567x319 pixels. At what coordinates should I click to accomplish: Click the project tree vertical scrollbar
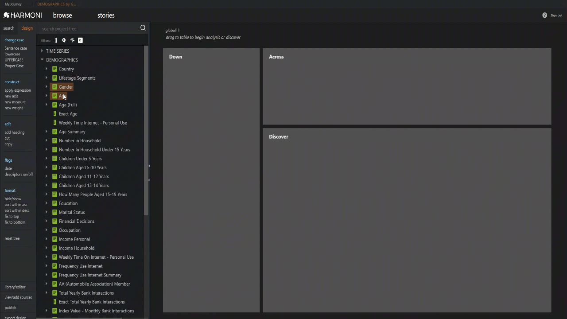tap(146, 131)
